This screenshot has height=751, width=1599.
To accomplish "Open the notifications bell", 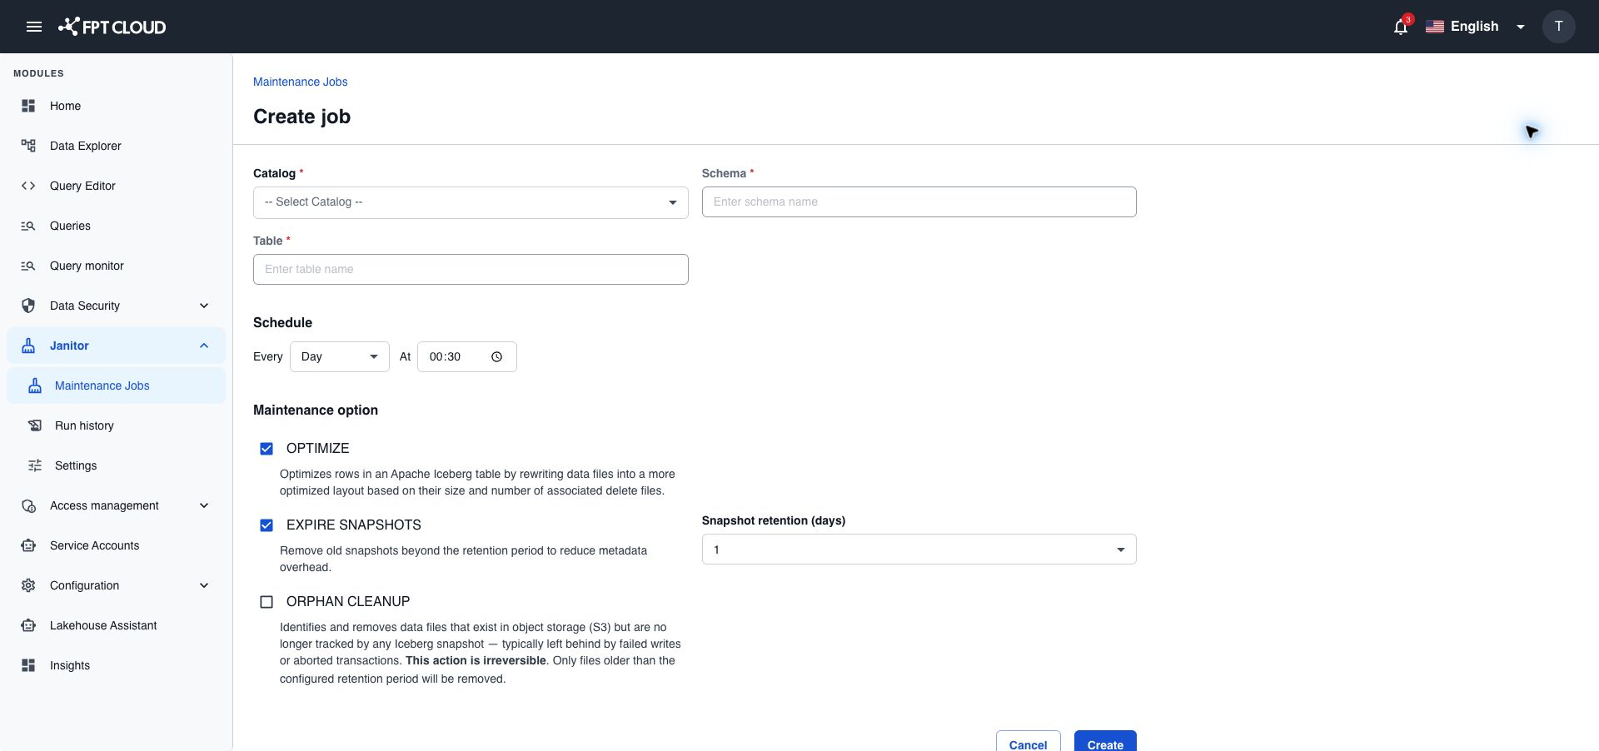I will tap(1401, 27).
